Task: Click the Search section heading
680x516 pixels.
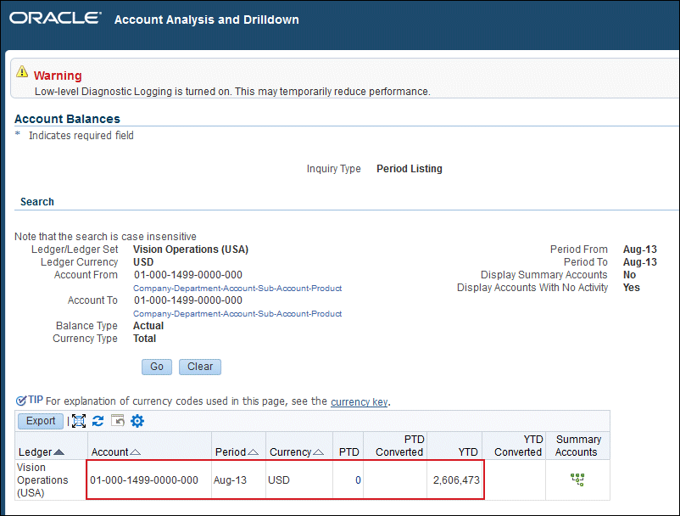Action: click(x=37, y=202)
